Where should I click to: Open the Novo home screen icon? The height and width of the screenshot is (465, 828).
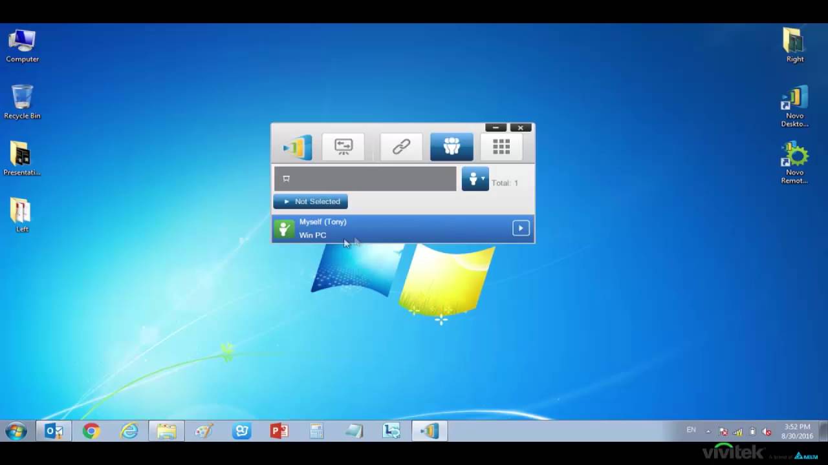point(296,147)
